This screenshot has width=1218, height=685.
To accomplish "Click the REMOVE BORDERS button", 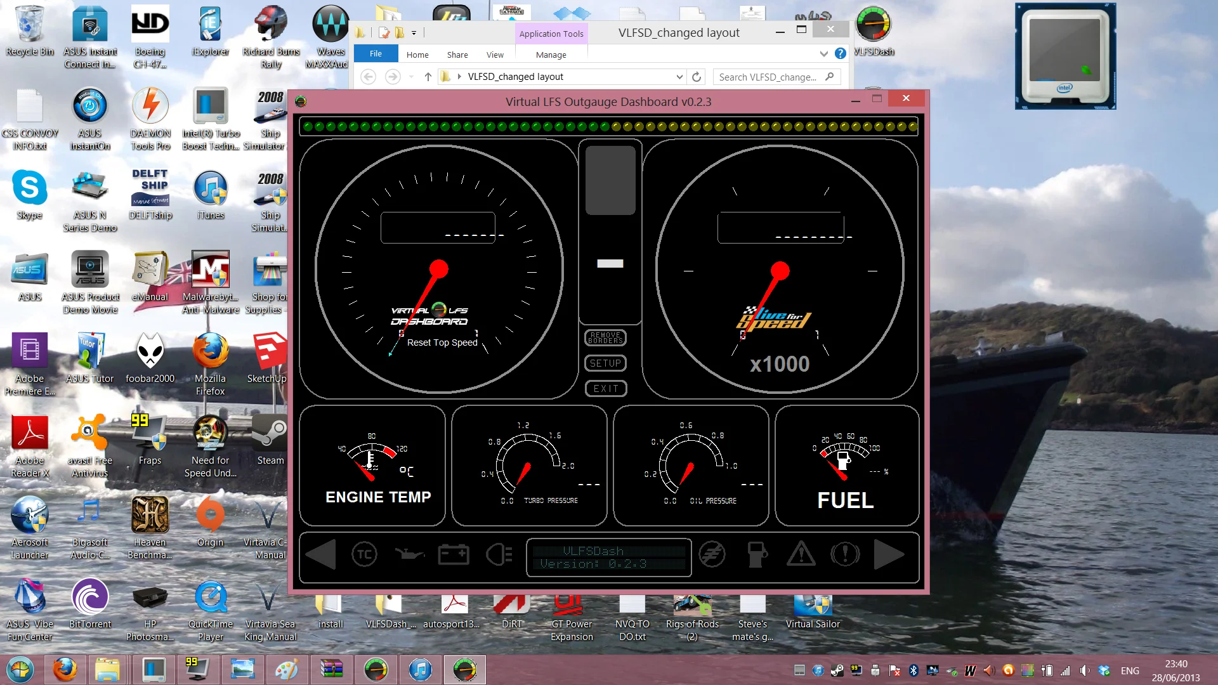I will (605, 338).
